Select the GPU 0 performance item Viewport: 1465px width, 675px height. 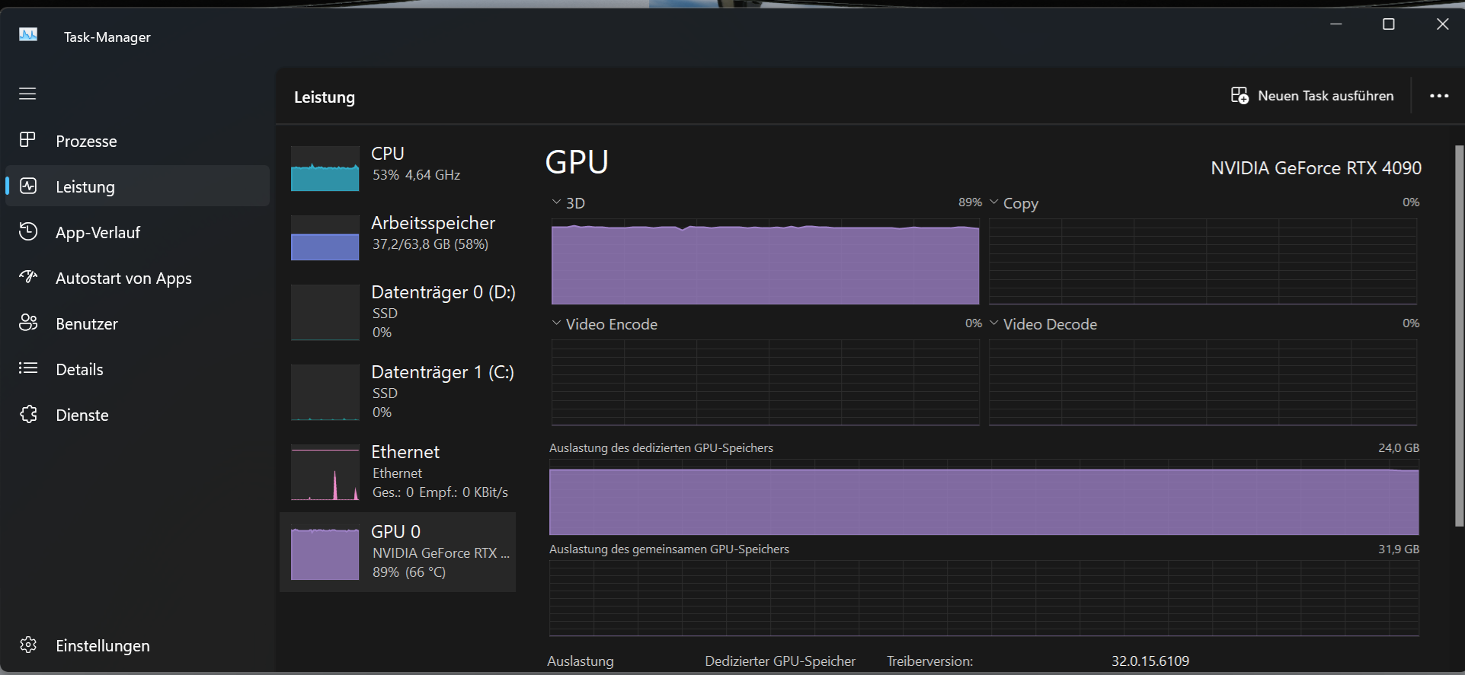(398, 552)
